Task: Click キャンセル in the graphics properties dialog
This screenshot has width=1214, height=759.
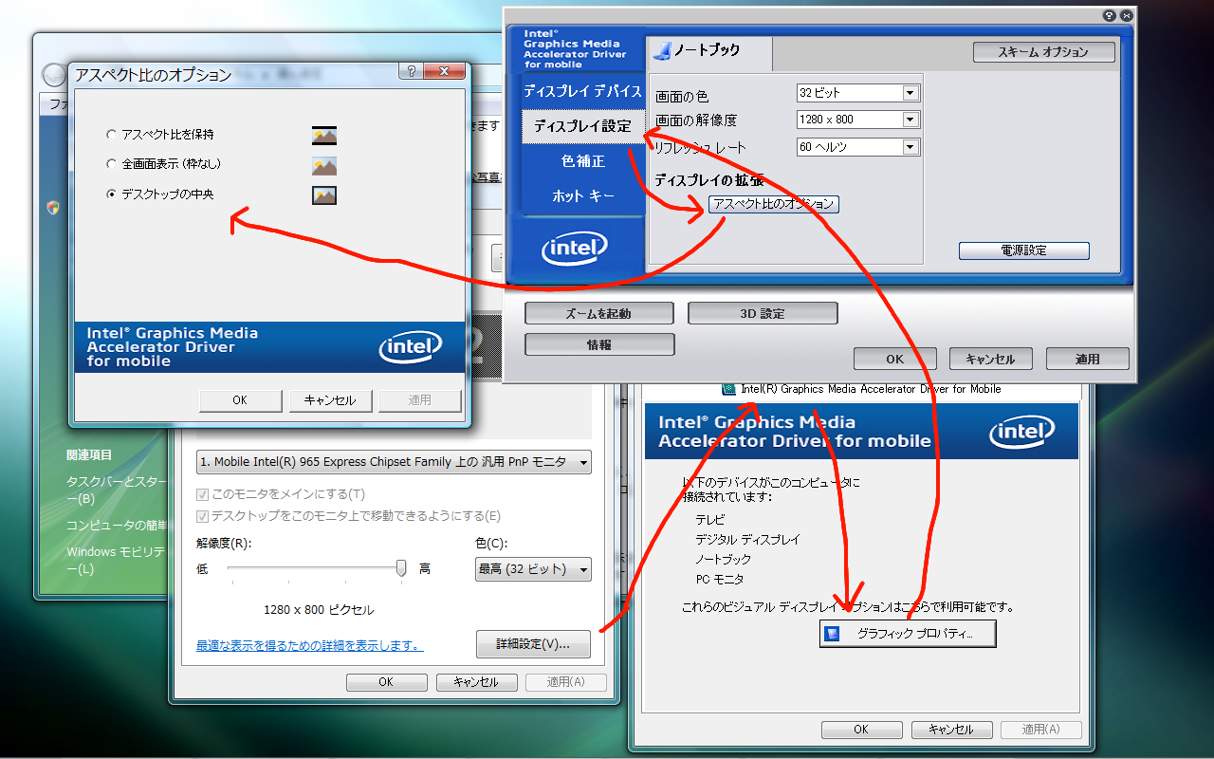Action: [x=952, y=730]
